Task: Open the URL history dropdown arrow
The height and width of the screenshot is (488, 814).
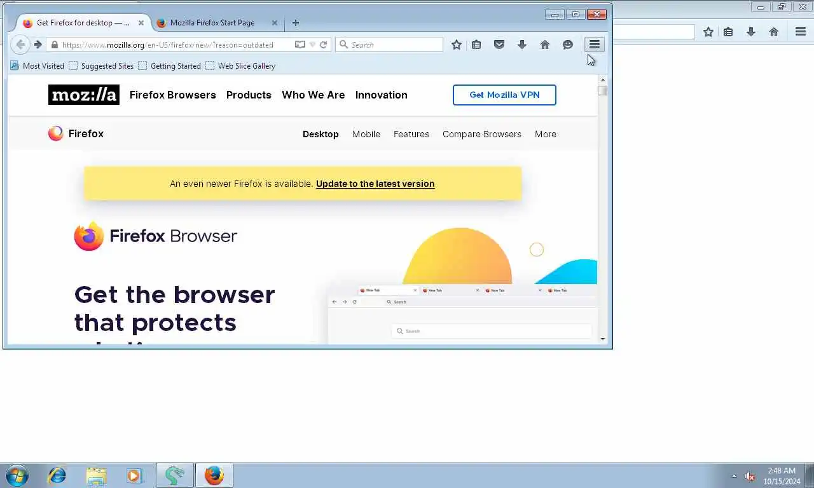Action: (312, 44)
